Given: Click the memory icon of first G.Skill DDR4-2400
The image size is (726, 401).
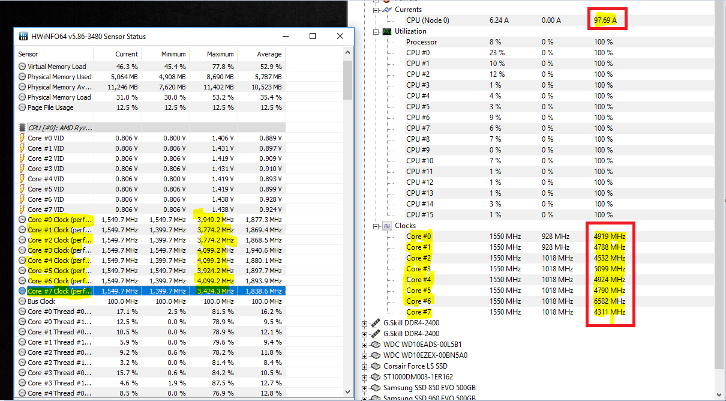Looking at the screenshot, I should (377, 323).
